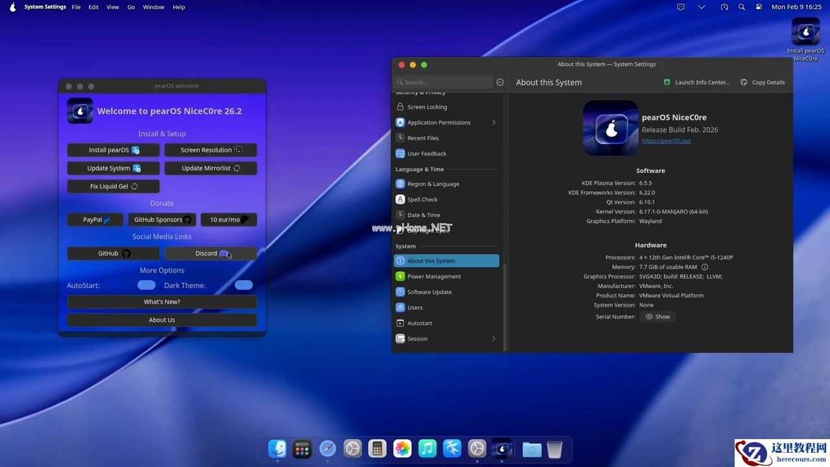The width and height of the screenshot is (830, 467).
Task: Open the Photos app in the dock
Action: tap(403, 449)
